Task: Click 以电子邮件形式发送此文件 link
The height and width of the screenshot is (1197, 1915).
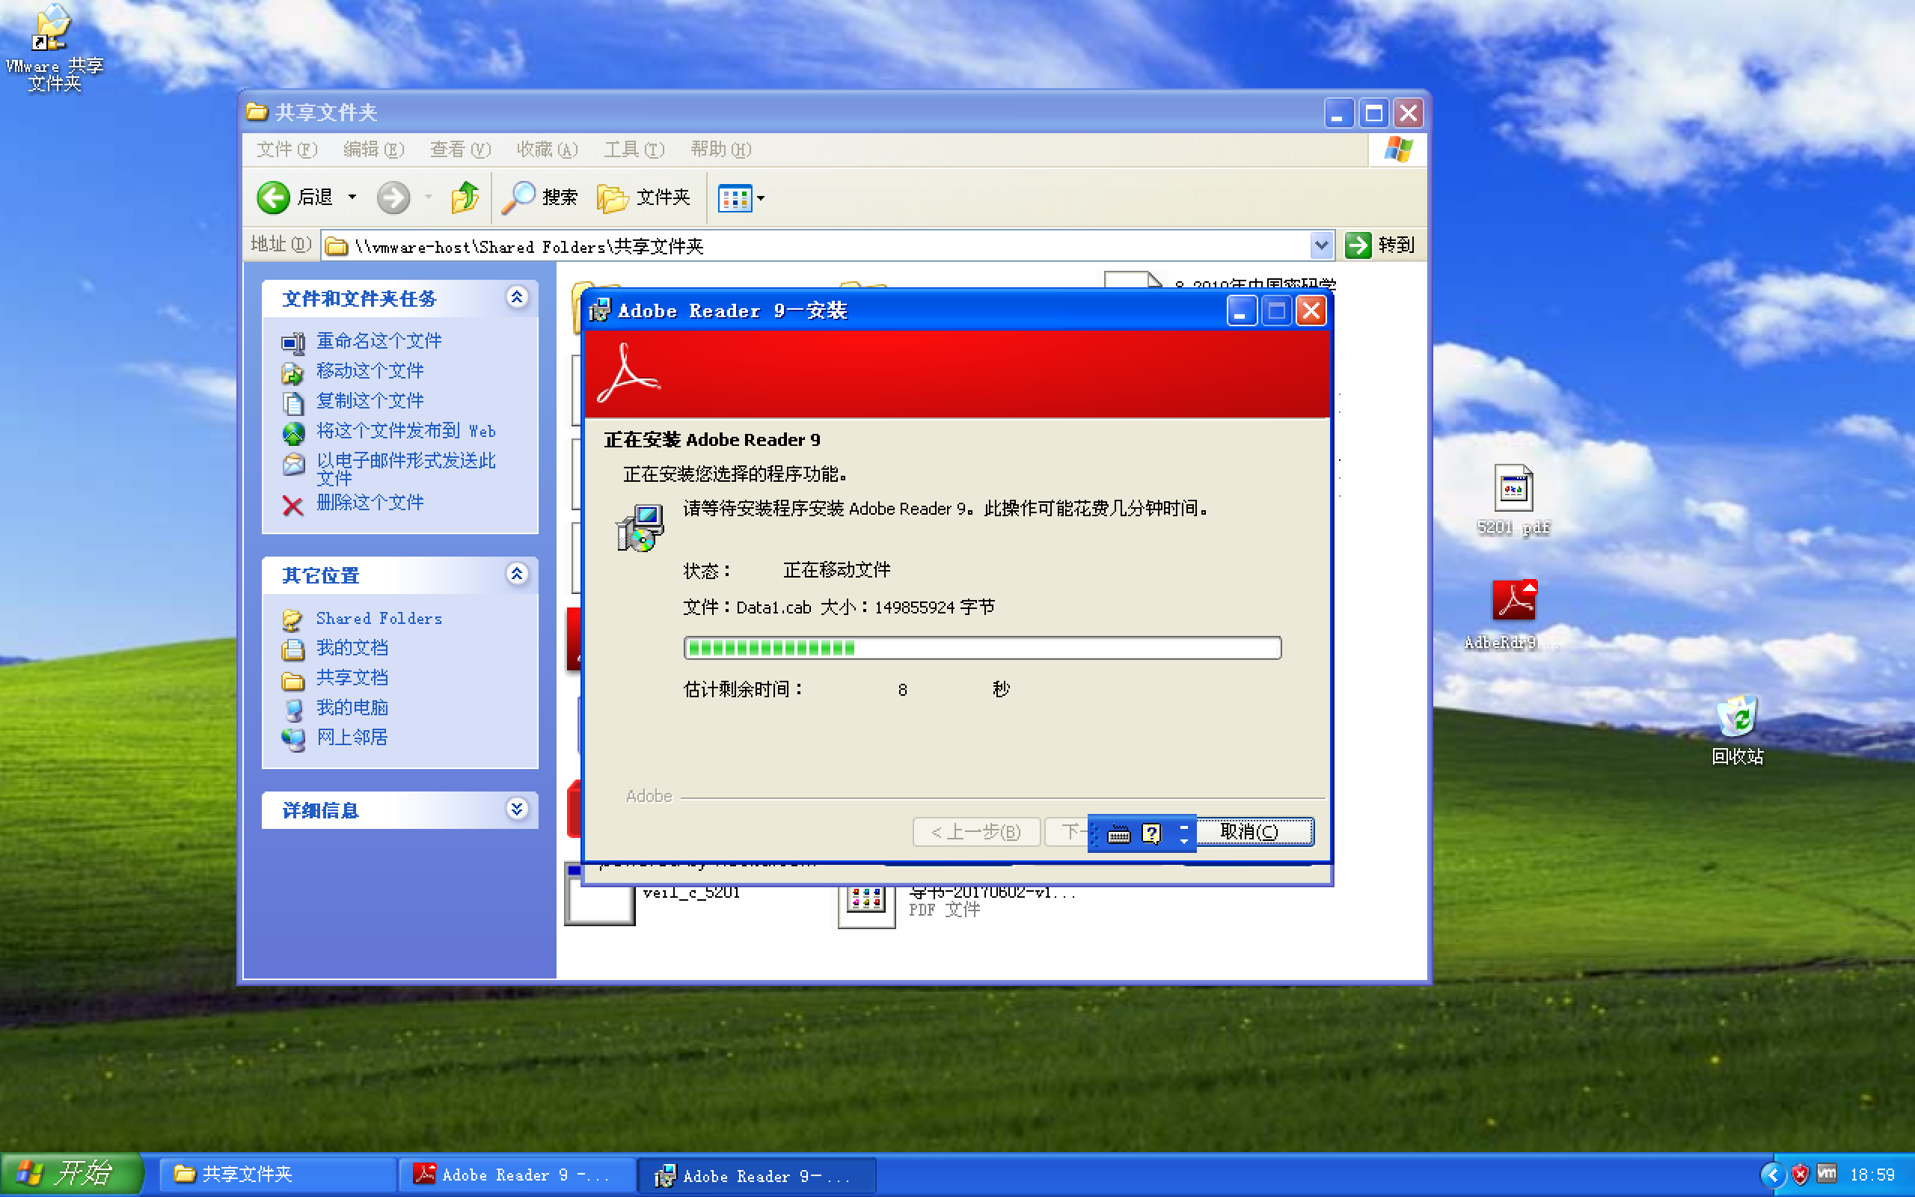Action: pyautogui.click(x=406, y=468)
